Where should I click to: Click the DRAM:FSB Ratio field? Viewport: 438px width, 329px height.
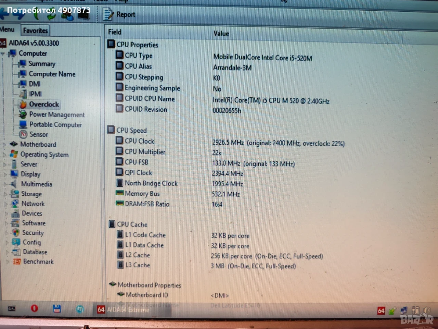(x=147, y=204)
